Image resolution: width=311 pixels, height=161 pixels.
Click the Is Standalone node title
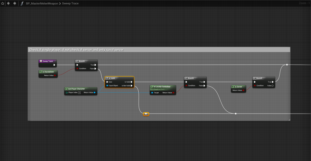click(x=48, y=72)
